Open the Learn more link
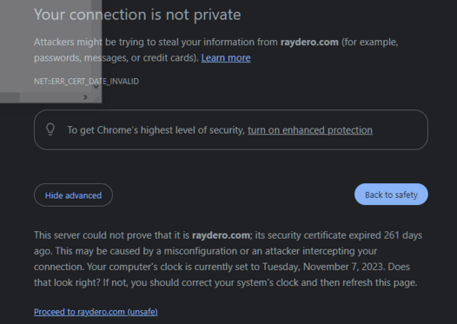 (226, 57)
